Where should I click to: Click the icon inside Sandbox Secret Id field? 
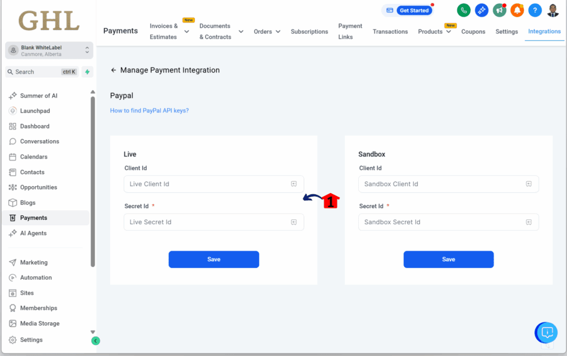tap(529, 222)
